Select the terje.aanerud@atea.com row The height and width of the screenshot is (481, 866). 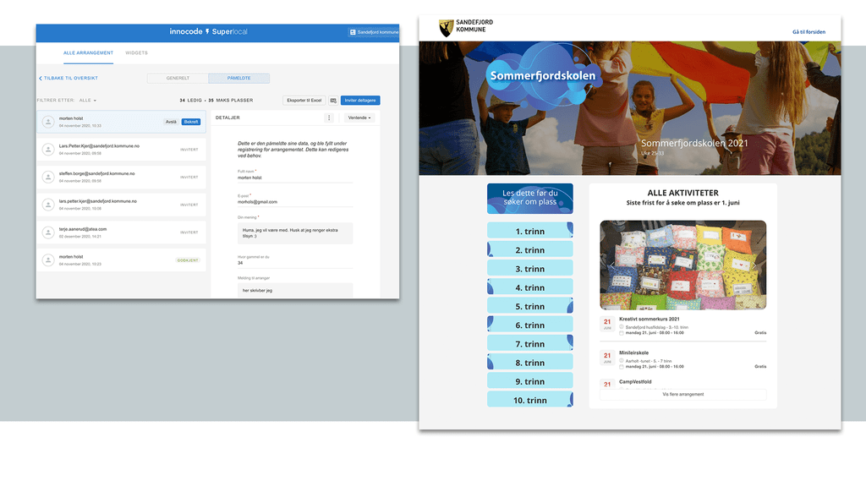(x=122, y=232)
